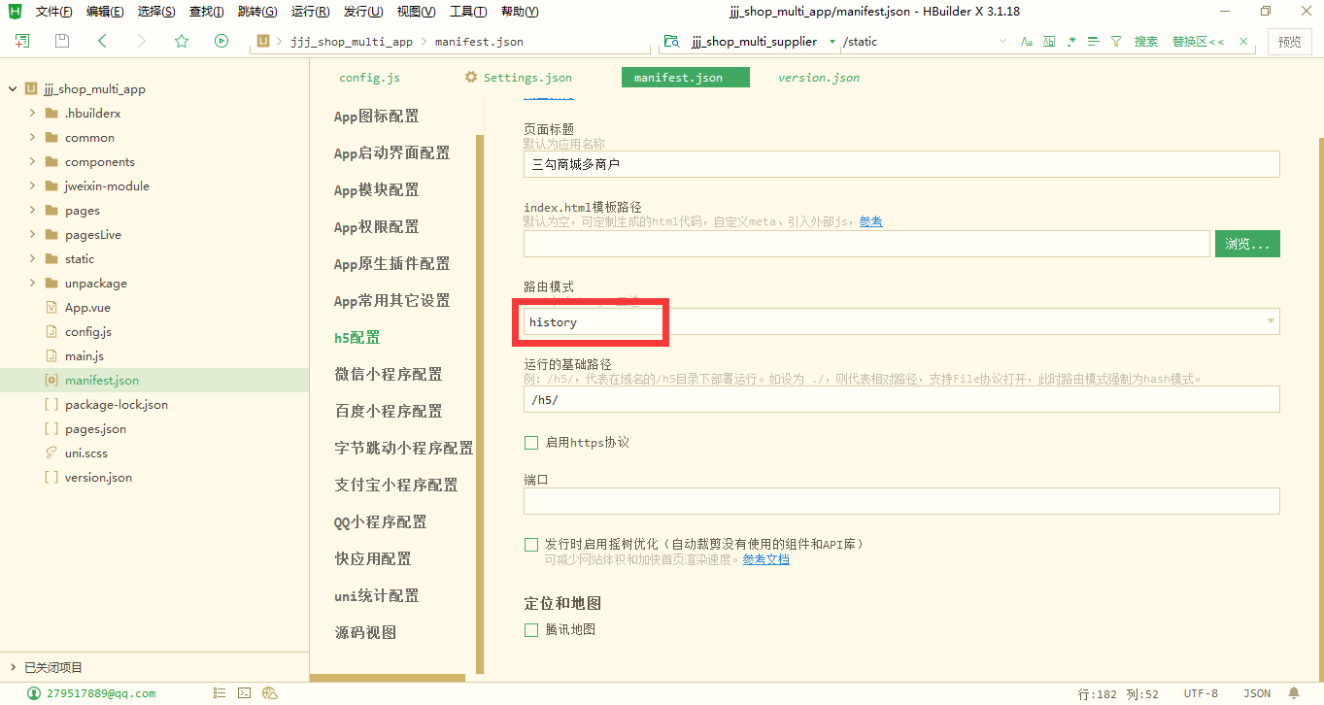This screenshot has height=705, width=1324.
Task: Click the gear icon on Settings.json tab
Action: tap(471, 77)
